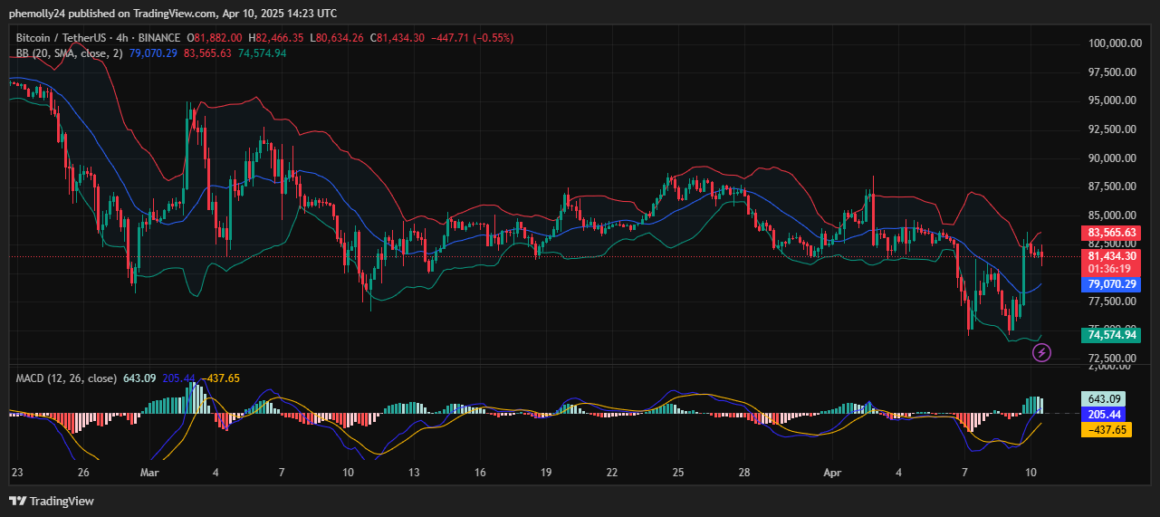1160x517 pixels.
Task: Click the open value O81,882.00 in legend
Action: [x=215, y=38]
